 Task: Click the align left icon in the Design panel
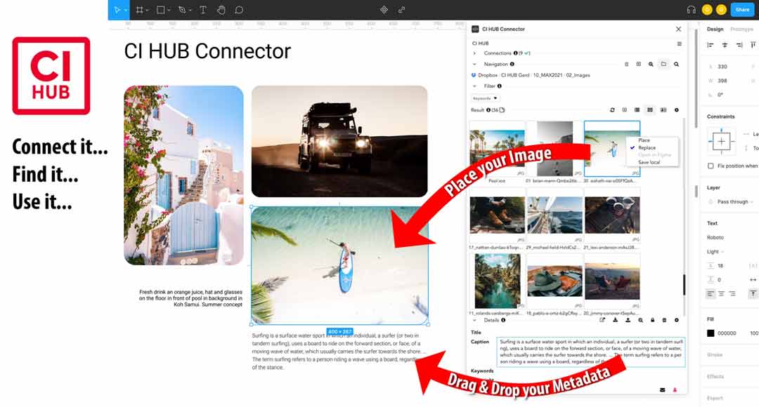(x=711, y=45)
